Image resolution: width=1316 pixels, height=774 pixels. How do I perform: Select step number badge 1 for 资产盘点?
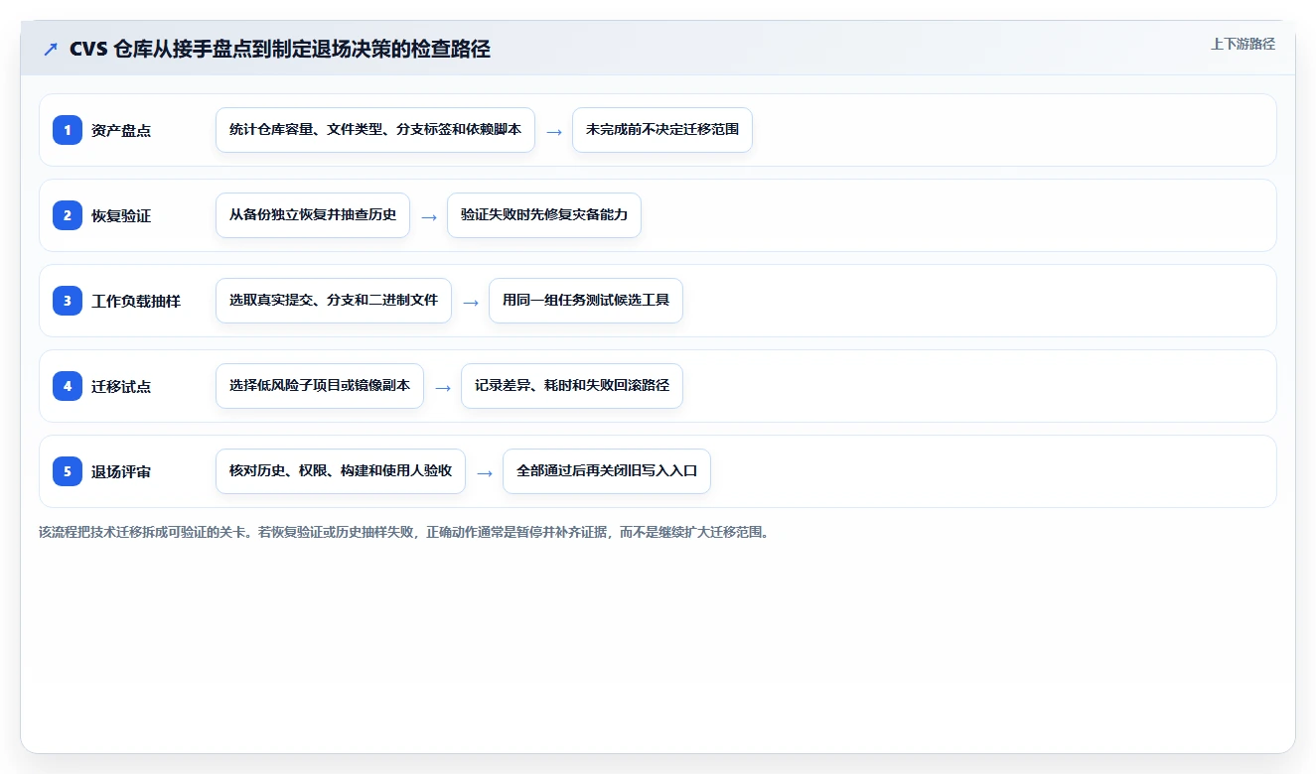coord(68,130)
